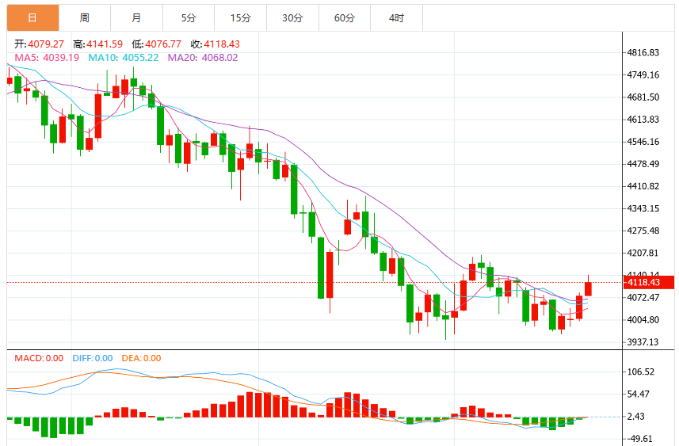This screenshot has height=446, width=679.
Task: Switch to the 月 monthly tab
Action: tap(137, 18)
